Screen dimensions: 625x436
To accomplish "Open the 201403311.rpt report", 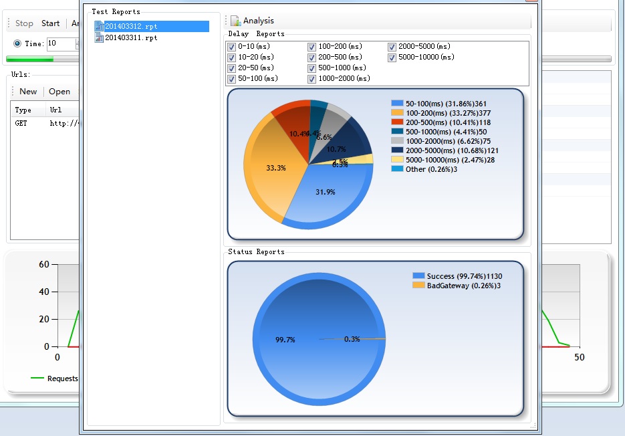I will pyautogui.click(x=131, y=37).
